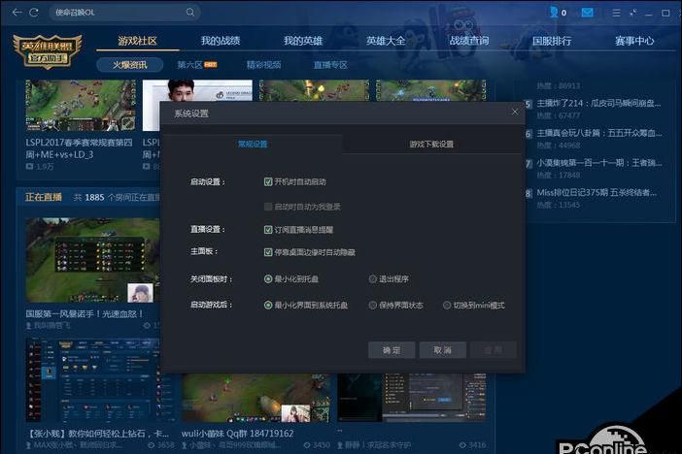This screenshot has width=682, height=454.
Task: Click the wuli小蕾妹 Qq群 184719162 title
Action: [x=237, y=434]
